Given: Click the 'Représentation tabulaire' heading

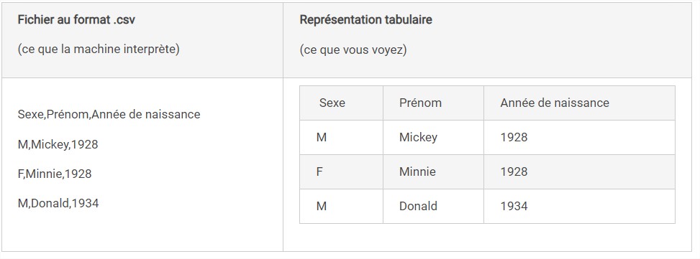Looking at the screenshot, I should pos(365,20).
